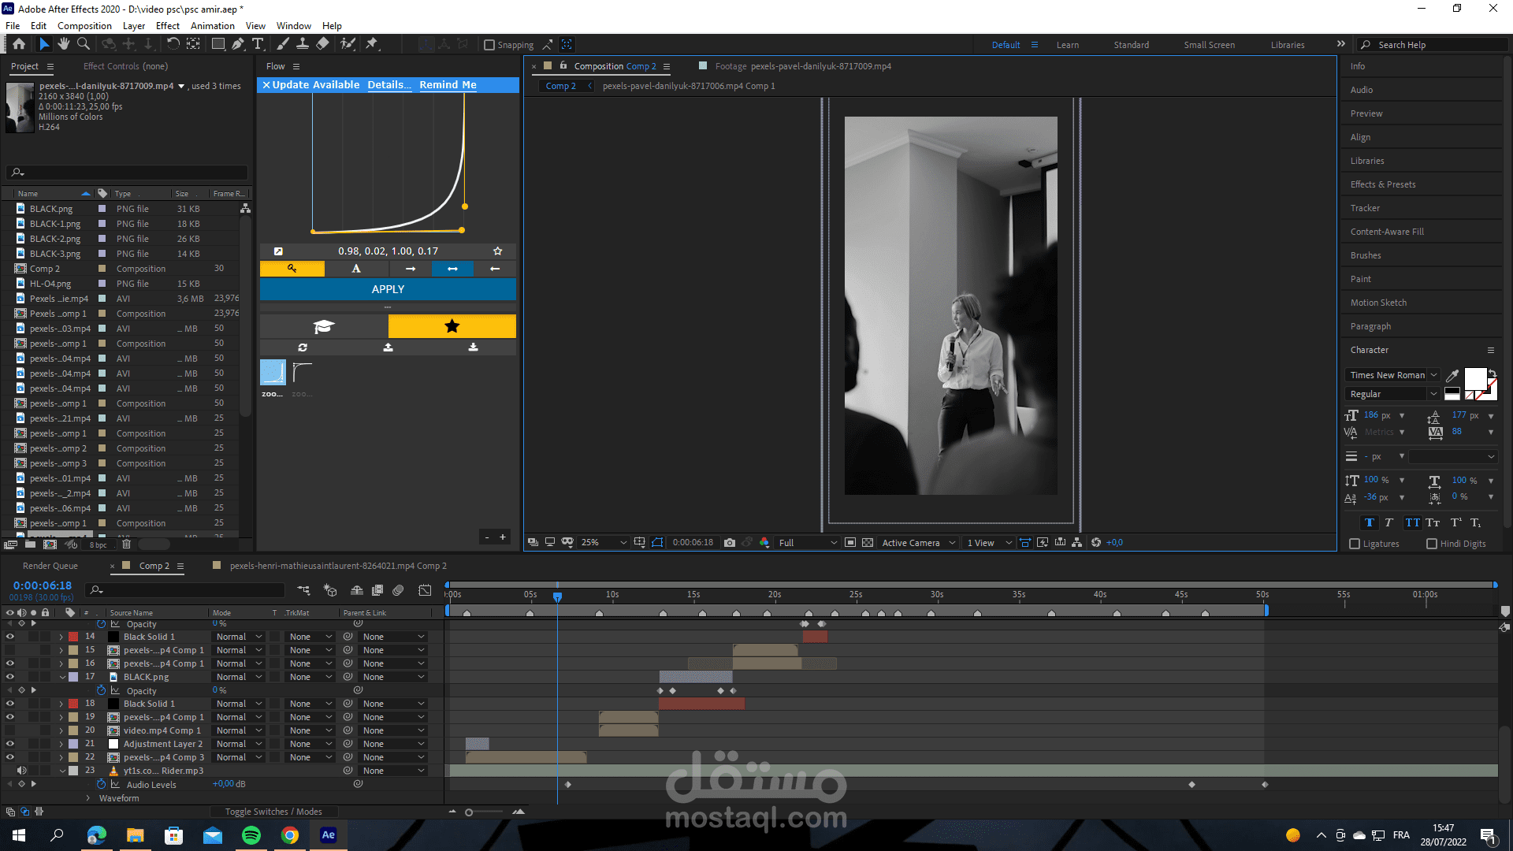Image resolution: width=1513 pixels, height=851 pixels.
Task: Select the Clone Stamp tool
Action: 302,44
